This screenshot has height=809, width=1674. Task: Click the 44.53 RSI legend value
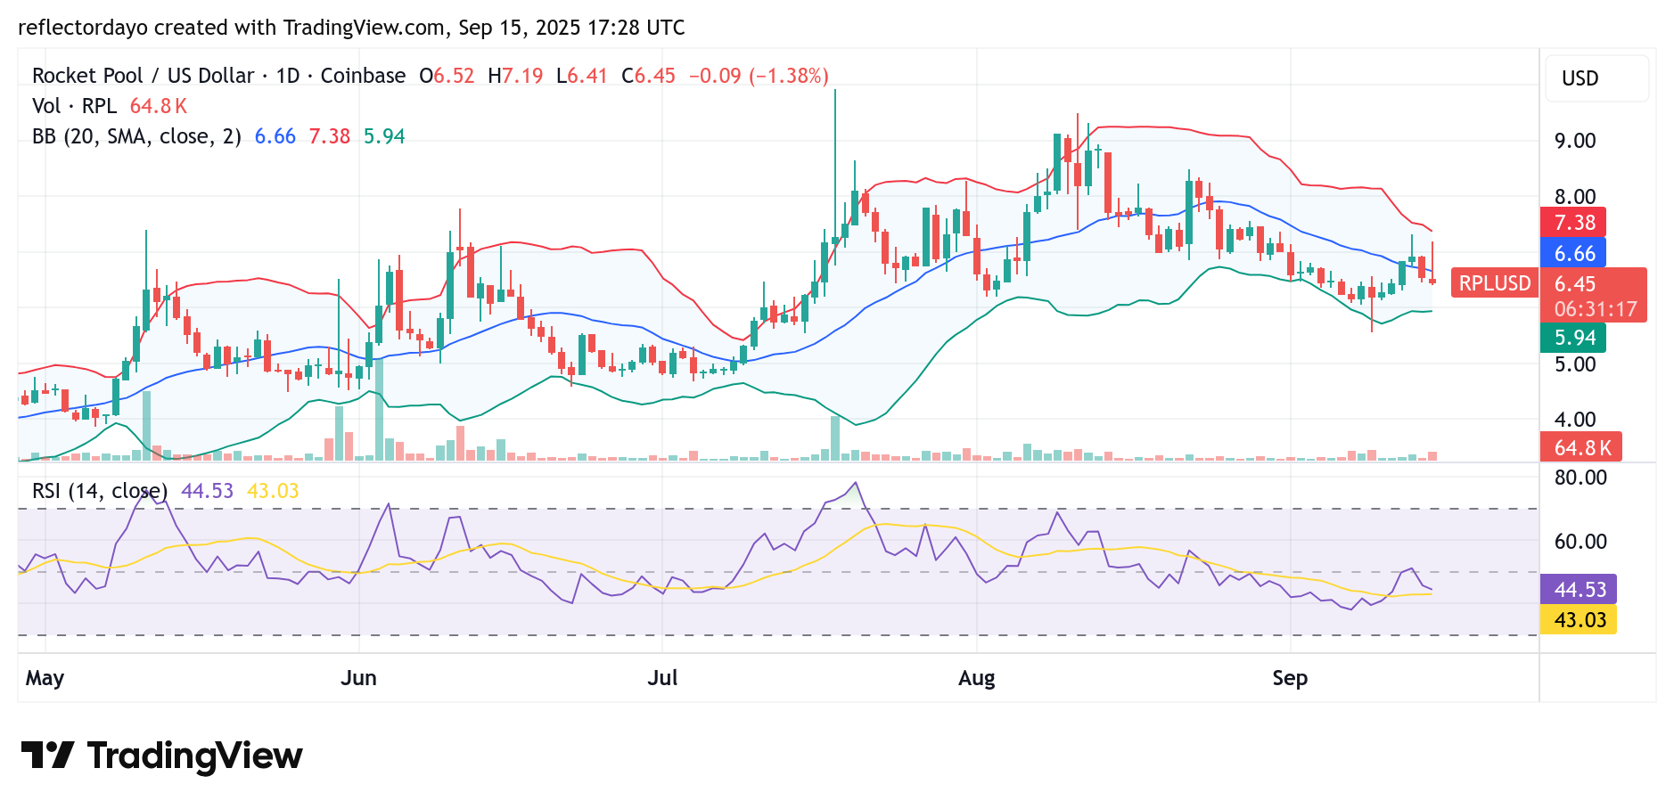[207, 491]
